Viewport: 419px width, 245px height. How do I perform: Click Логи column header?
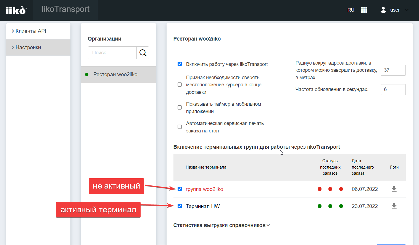pyautogui.click(x=394, y=167)
